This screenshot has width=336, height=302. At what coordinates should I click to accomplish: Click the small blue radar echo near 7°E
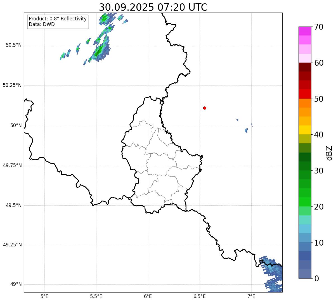(x=246, y=130)
